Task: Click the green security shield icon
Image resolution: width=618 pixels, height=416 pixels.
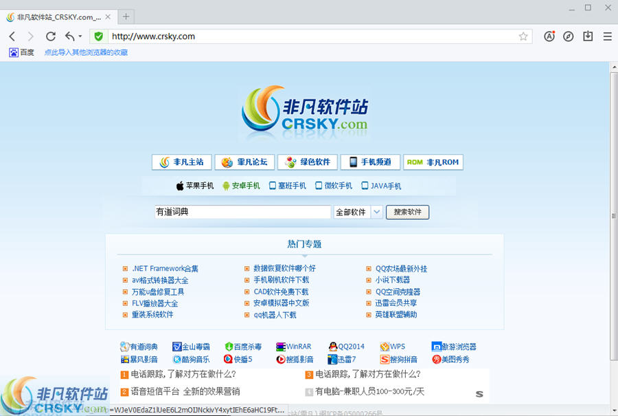Action: [x=98, y=36]
